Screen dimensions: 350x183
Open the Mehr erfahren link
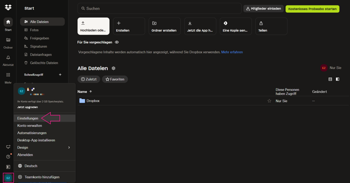pos(232,52)
